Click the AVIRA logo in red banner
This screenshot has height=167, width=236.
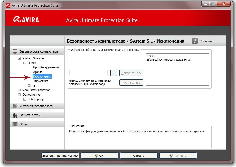(26, 20)
